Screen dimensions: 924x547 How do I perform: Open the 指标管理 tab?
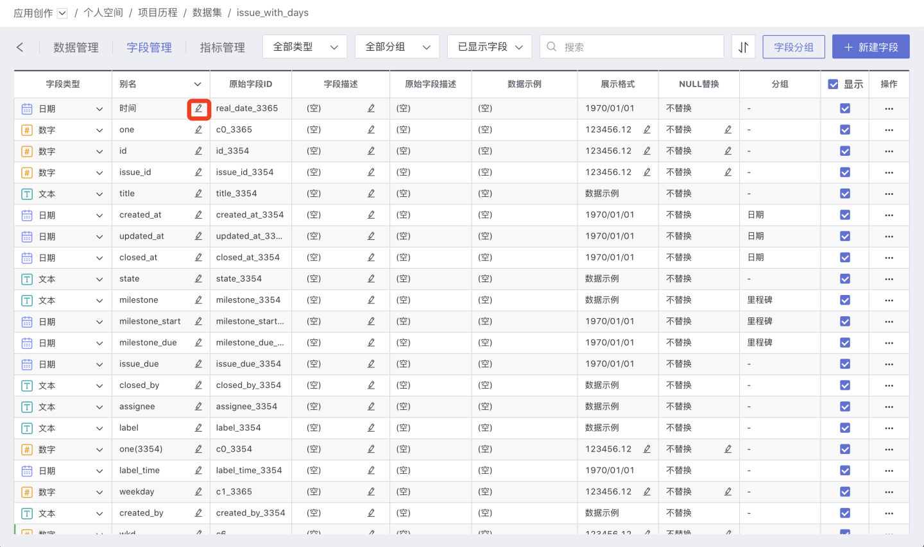222,47
